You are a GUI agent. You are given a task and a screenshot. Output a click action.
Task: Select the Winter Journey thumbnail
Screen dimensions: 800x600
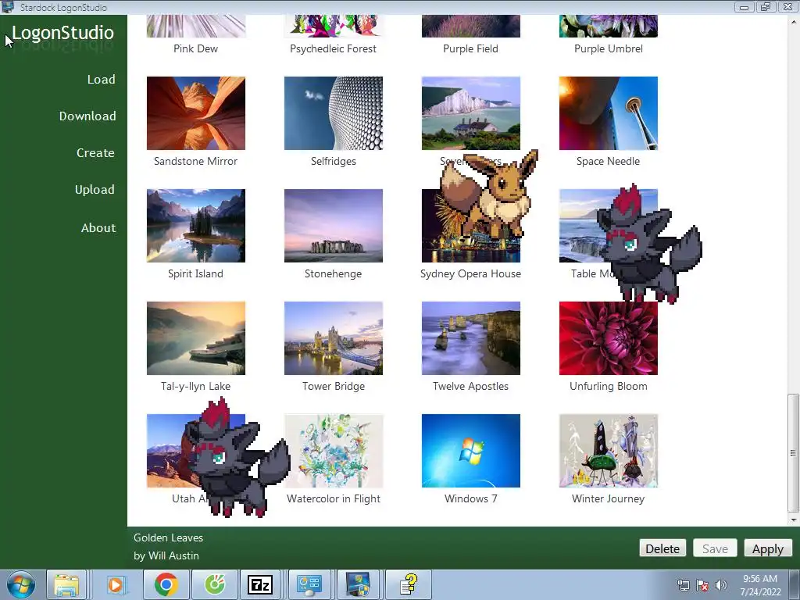[x=608, y=451]
